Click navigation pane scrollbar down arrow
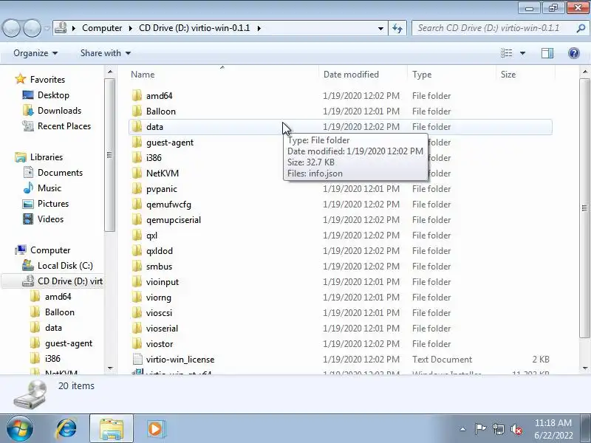 [x=109, y=368]
